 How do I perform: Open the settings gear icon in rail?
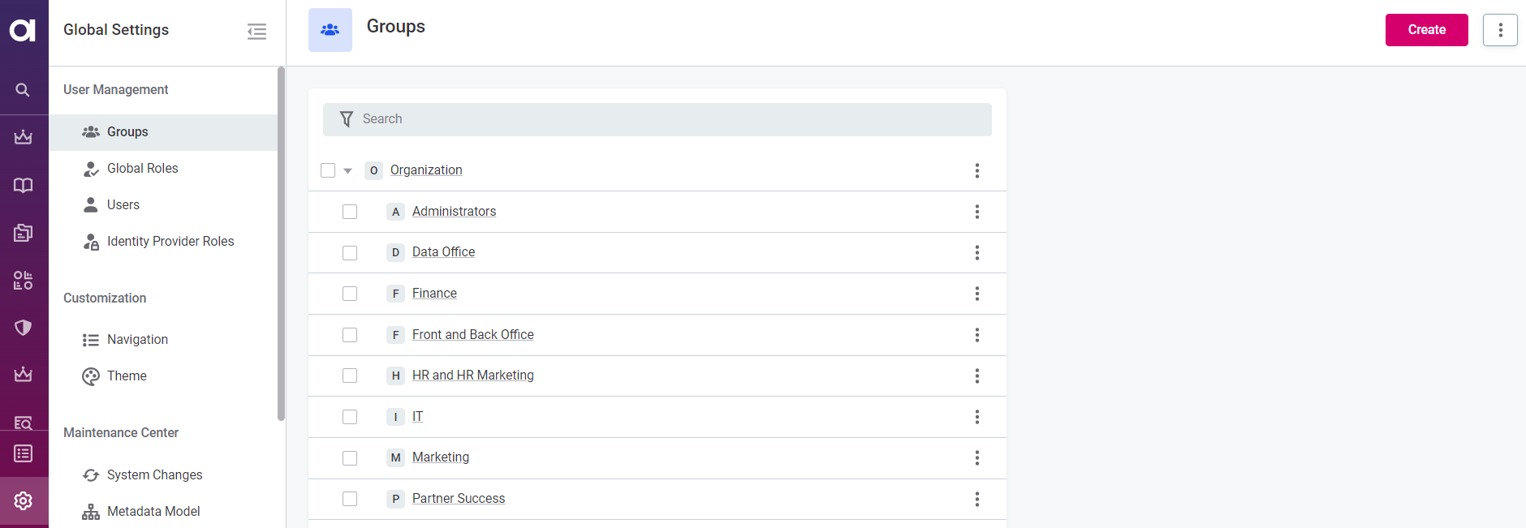point(23,501)
